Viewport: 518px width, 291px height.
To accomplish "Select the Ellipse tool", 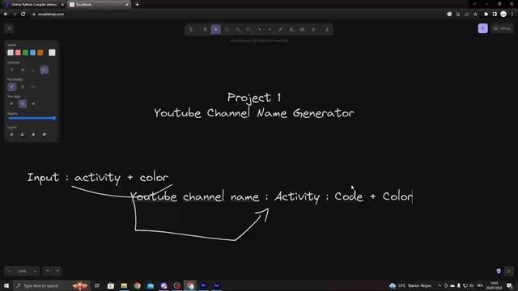I will [x=248, y=30].
